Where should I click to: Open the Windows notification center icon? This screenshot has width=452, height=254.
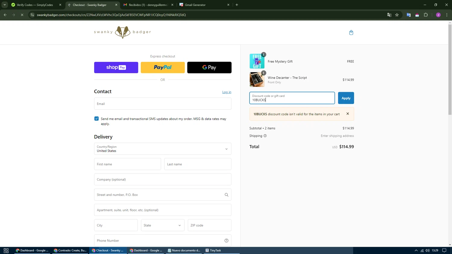point(444,250)
